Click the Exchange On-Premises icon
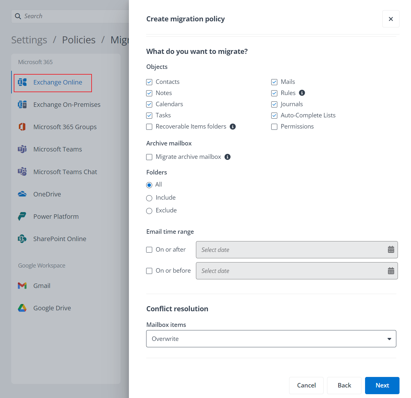Screen dimensions: 411x398 [x=22, y=104]
